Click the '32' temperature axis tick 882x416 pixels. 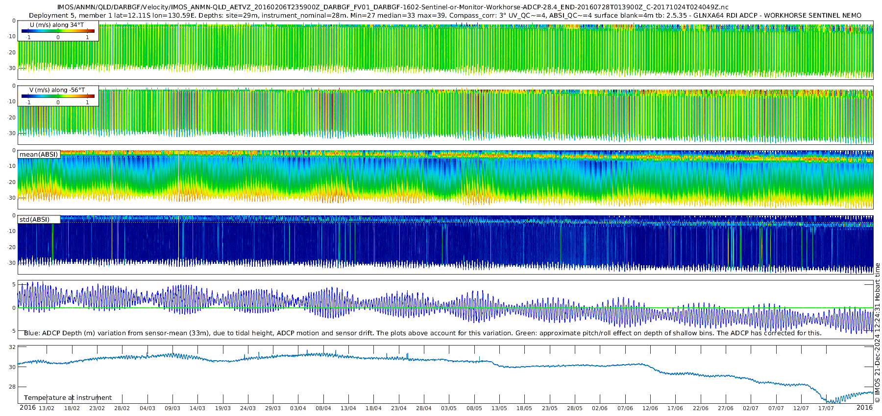point(12,347)
